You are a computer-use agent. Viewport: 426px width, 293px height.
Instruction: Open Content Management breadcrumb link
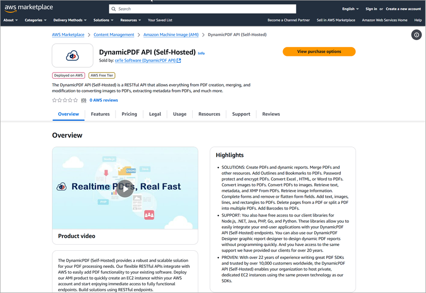tap(114, 35)
